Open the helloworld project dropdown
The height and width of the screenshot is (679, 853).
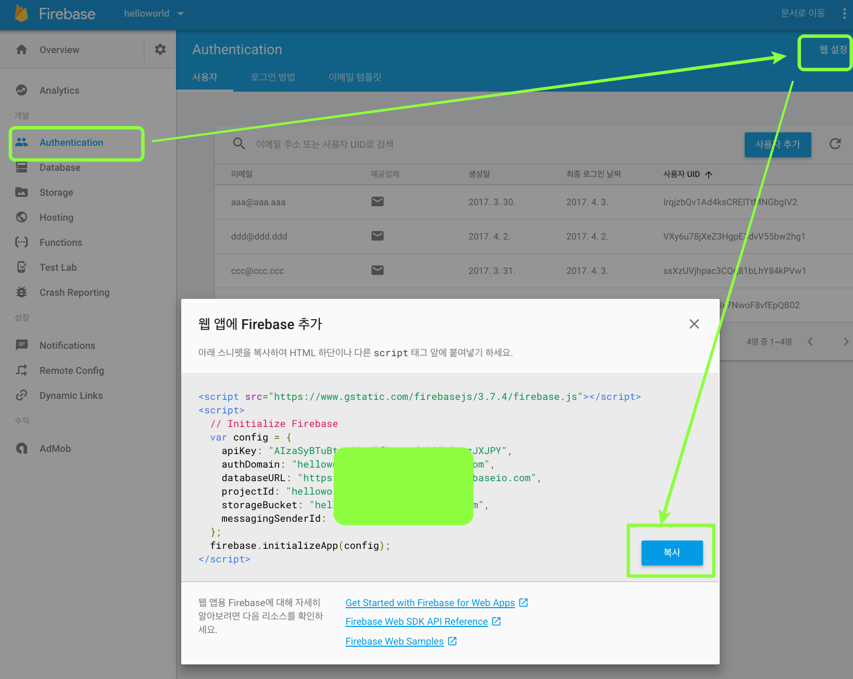pos(154,14)
